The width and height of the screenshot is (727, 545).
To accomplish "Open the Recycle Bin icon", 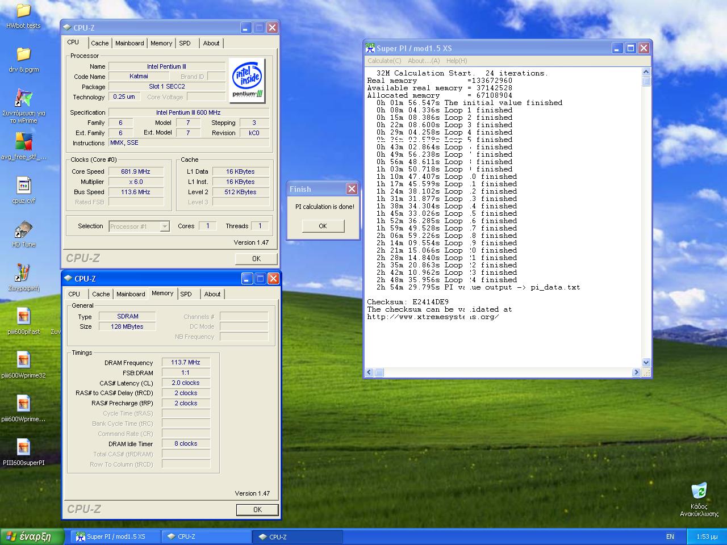I will 699,491.
